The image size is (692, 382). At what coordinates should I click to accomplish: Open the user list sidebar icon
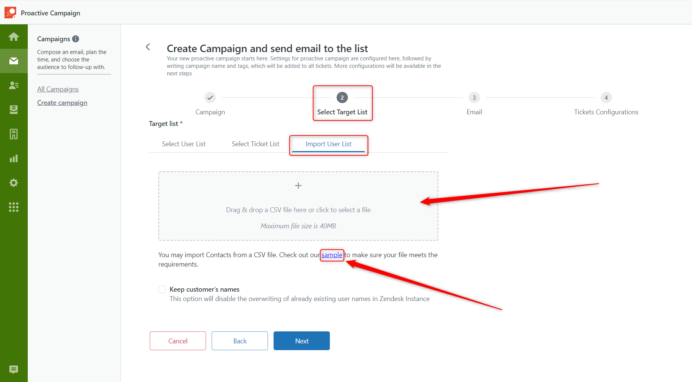click(14, 85)
